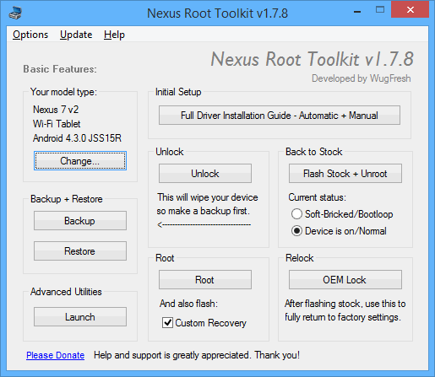
Task: Click the Unlock button
Action: coord(205,174)
